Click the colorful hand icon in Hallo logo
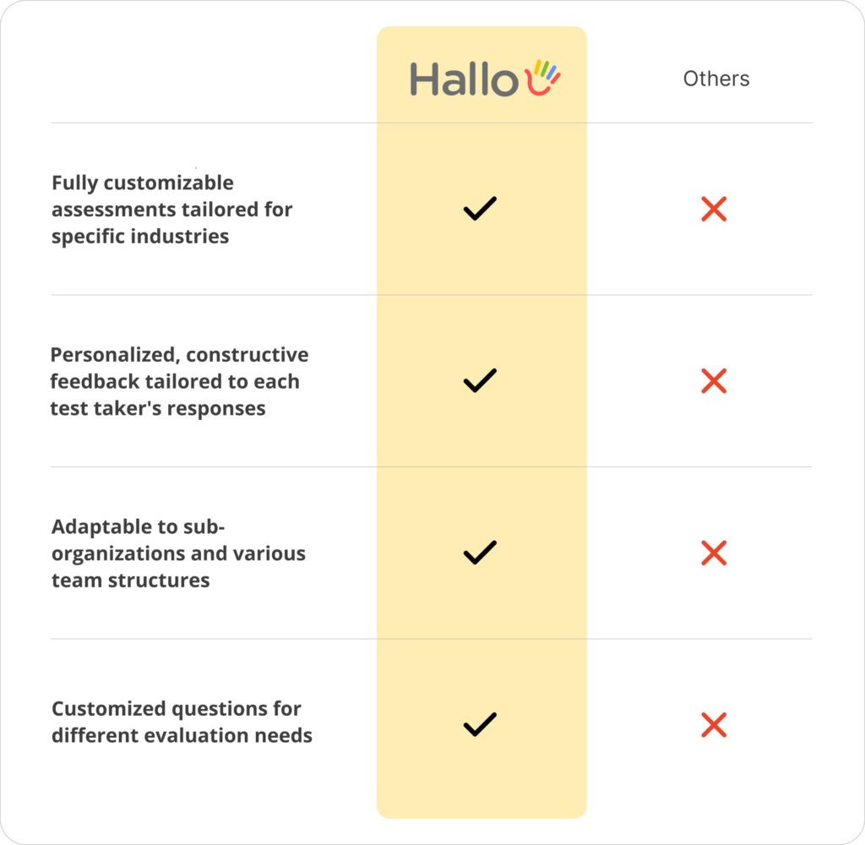 (542, 77)
